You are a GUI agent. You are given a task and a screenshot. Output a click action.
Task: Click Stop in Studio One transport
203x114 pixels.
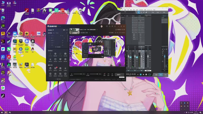[141, 74]
